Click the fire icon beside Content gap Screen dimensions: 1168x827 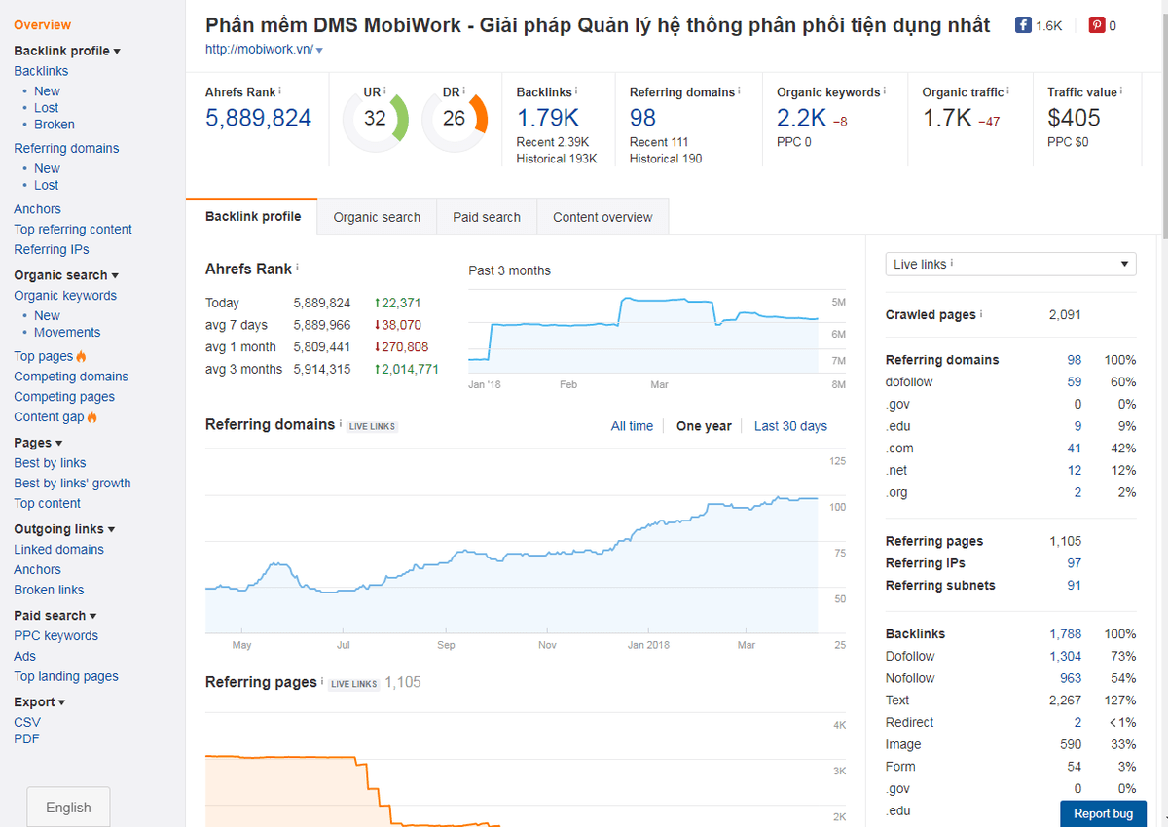click(x=92, y=417)
